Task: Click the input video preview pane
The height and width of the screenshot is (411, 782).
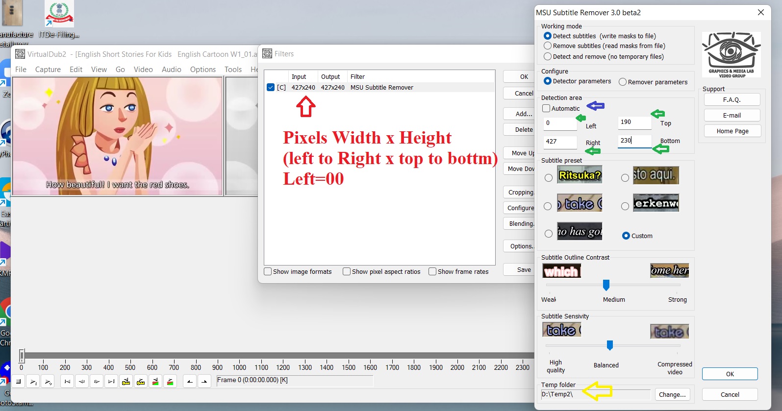Action: 118,136
